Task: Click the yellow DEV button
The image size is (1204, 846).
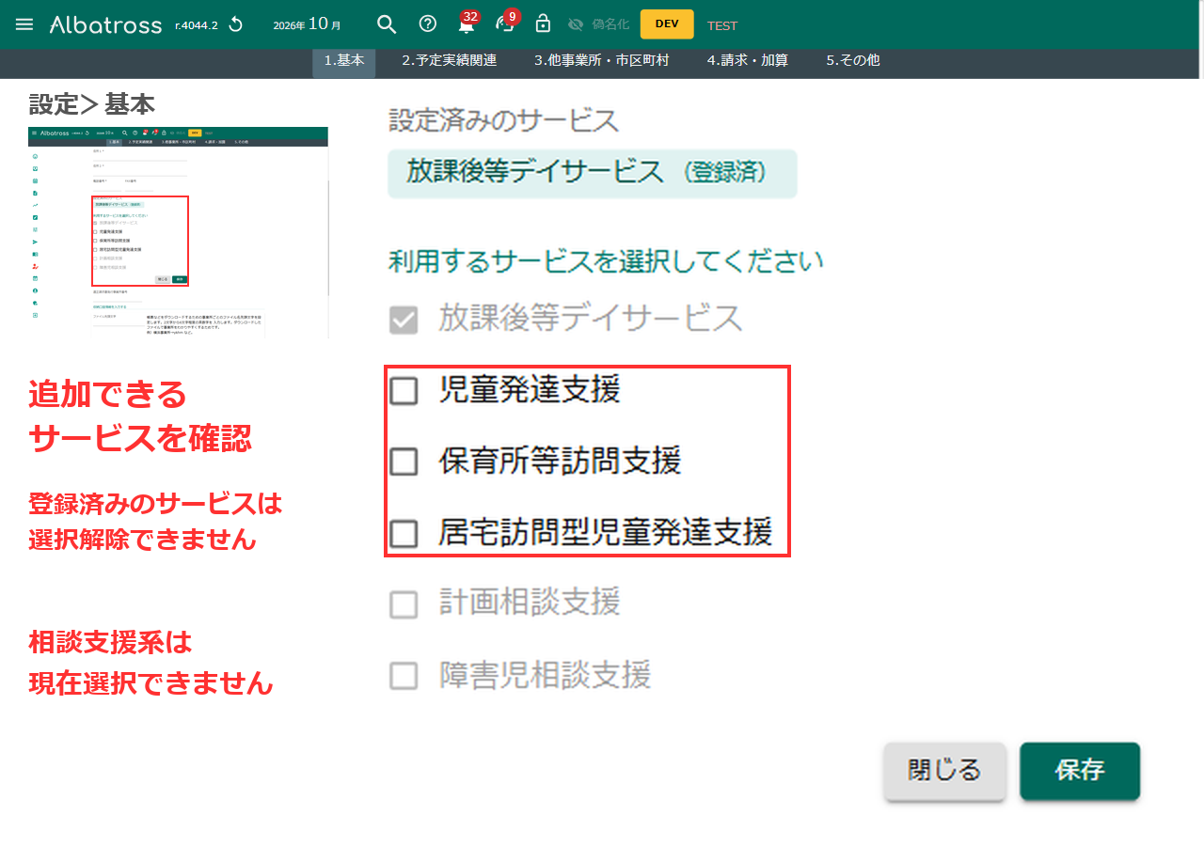Action: [667, 24]
